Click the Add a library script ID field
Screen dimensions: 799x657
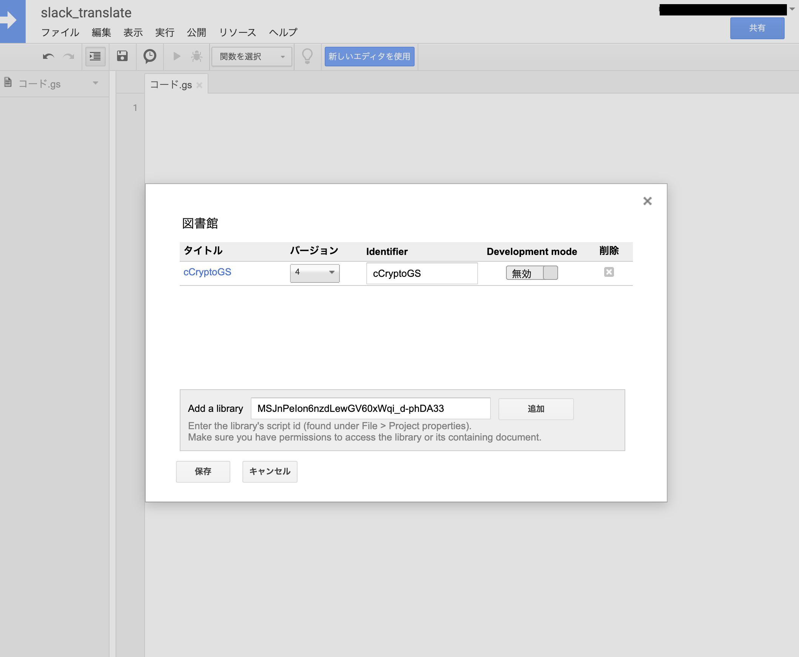[x=370, y=408]
